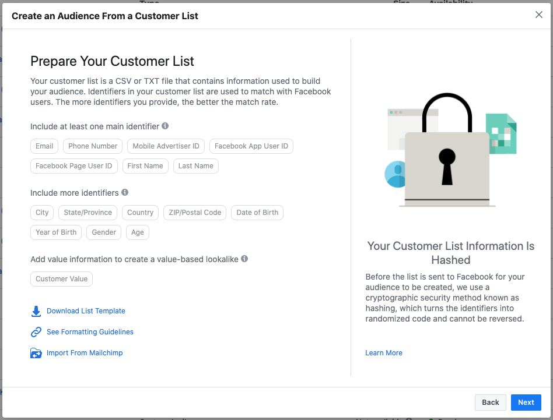Select the ZIP/Postal Code tag
The image size is (553, 420).
(x=195, y=213)
